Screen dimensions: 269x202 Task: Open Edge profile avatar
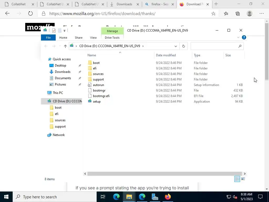pyautogui.click(x=250, y=14)
